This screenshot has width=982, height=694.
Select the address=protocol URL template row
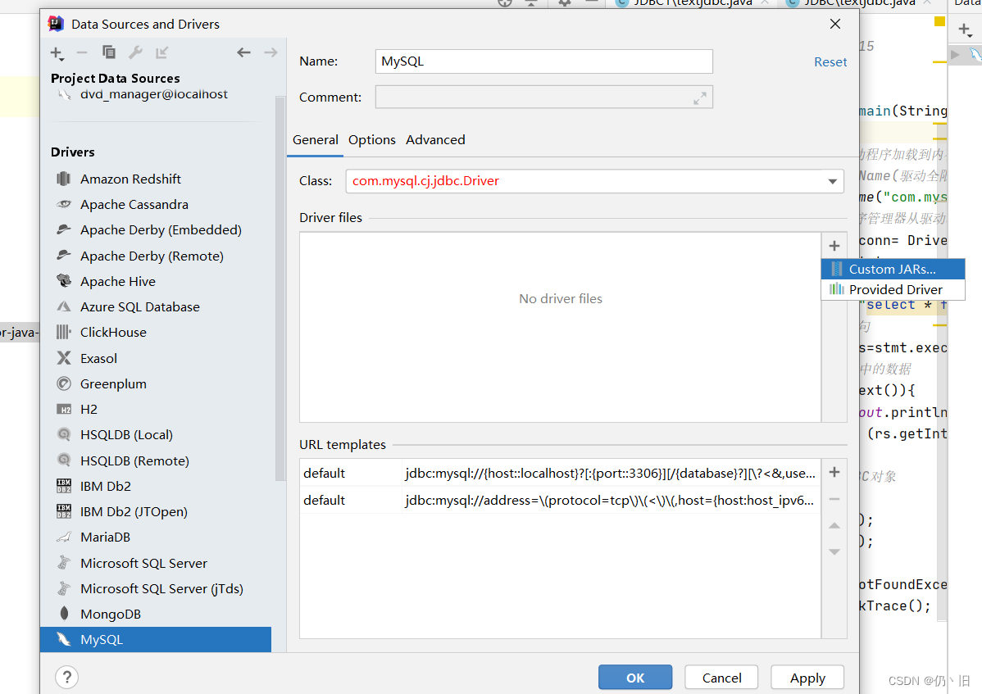tap(560, 501)
